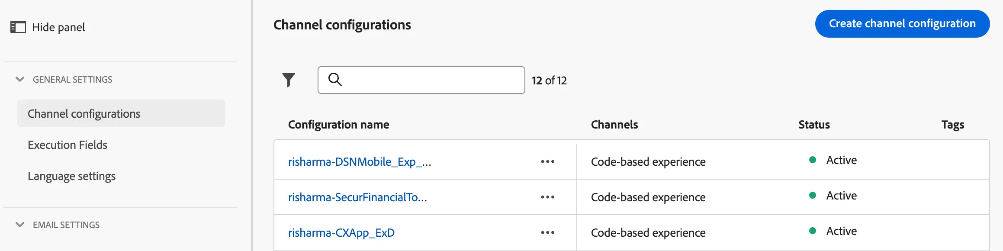Open more actions for risharma-CXApp_ExD row
Viewport: 1003px width, 251px height.
tap(547, 232)
